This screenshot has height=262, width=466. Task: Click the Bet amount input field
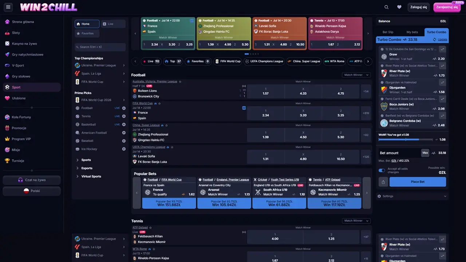pyautogui.click(x=399, y=153)
